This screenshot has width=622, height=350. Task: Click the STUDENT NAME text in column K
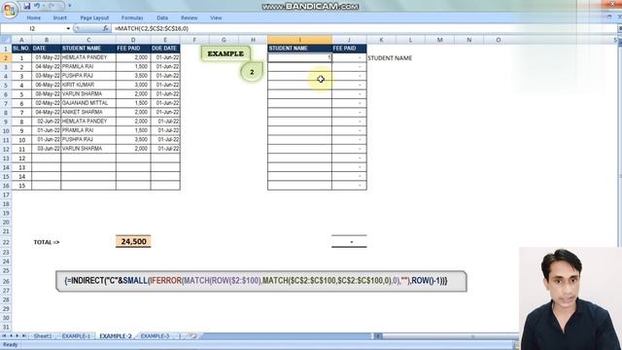(390, 58)
